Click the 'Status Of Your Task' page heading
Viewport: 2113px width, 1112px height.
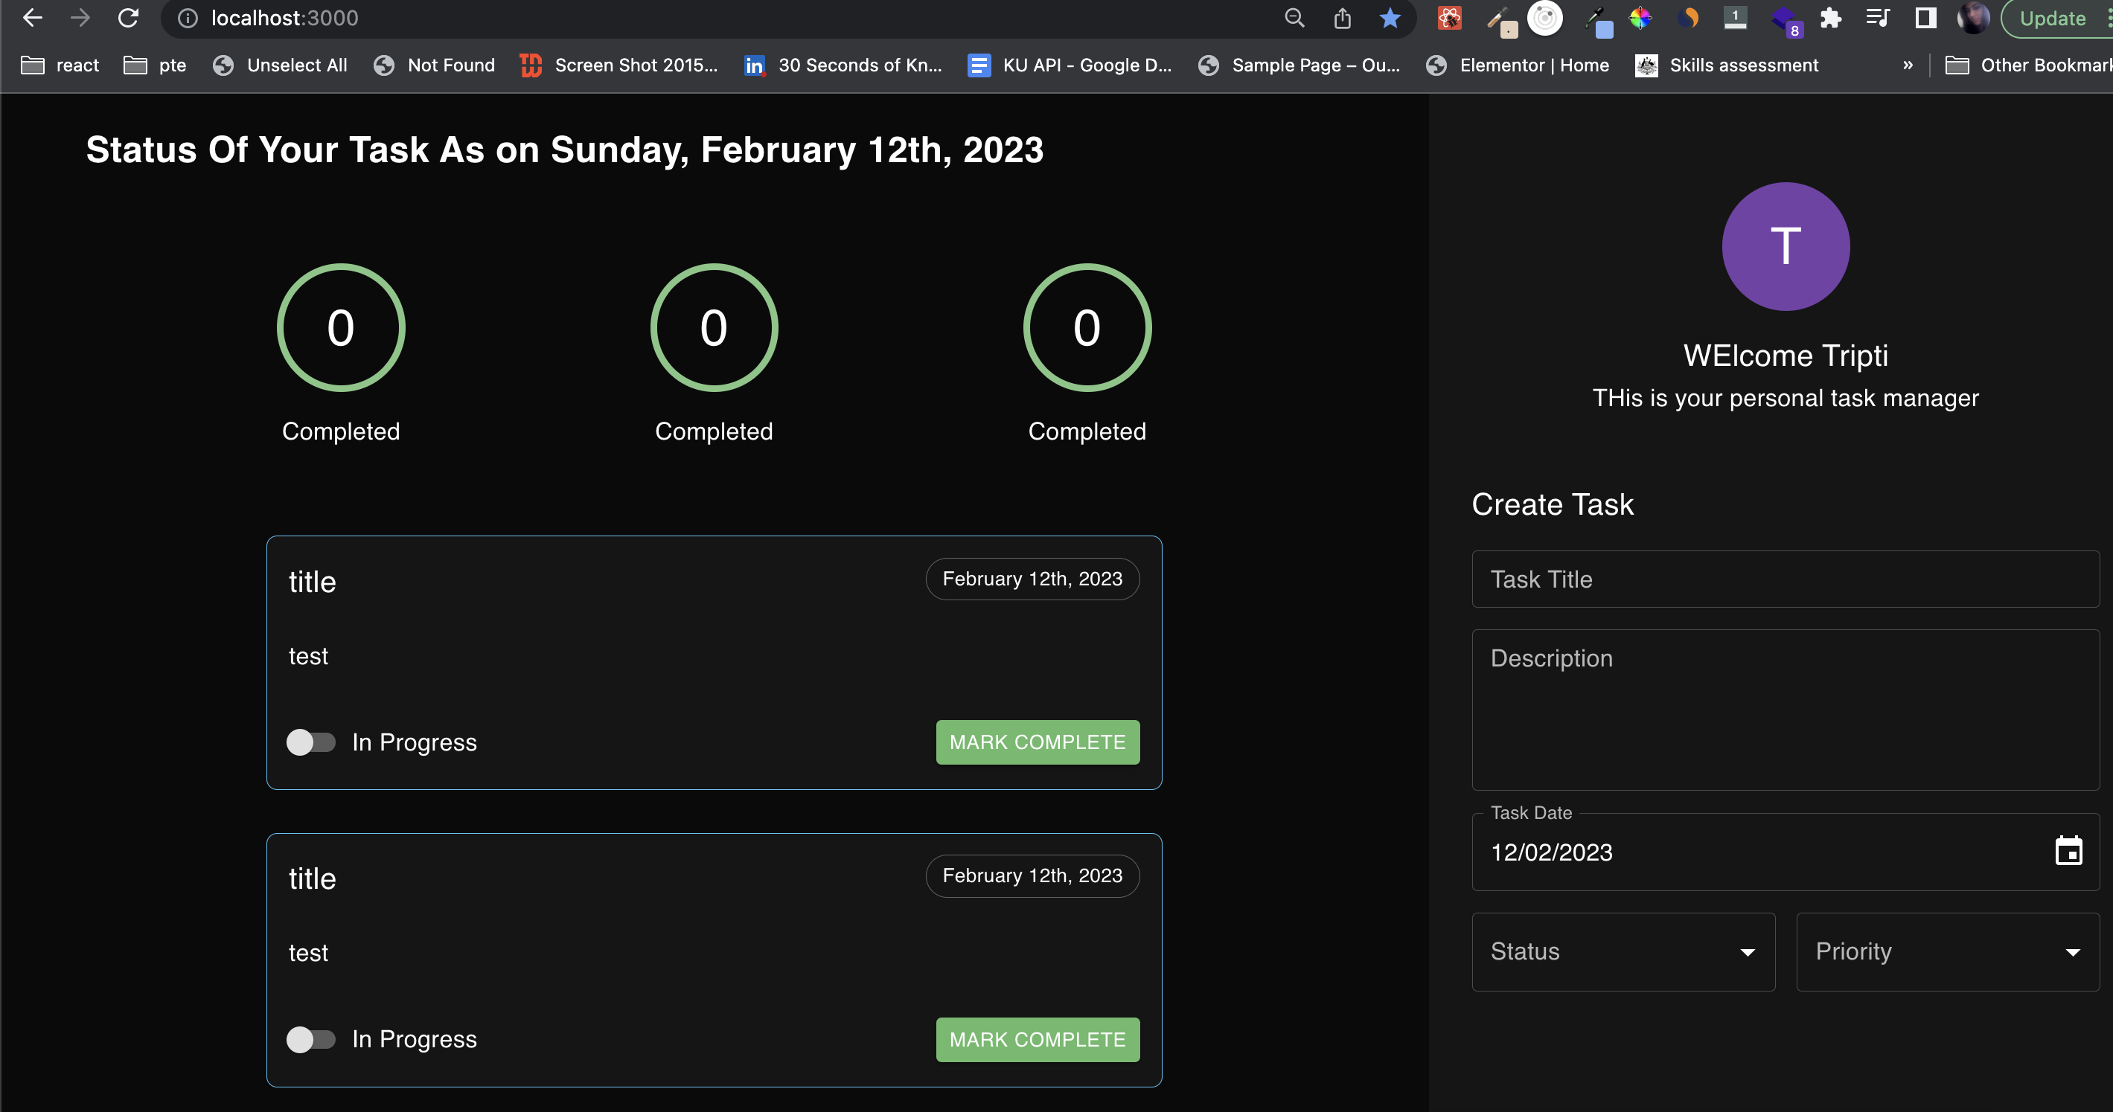(x=565, y=150)
